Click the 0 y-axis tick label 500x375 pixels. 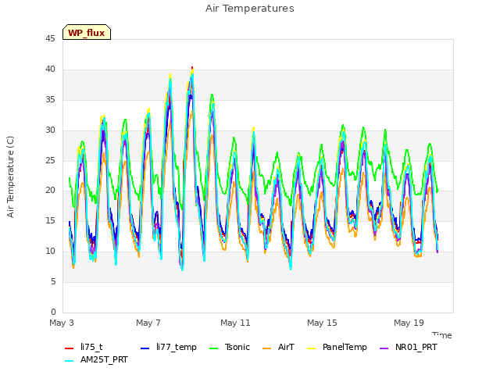click(x=53, y=312)
